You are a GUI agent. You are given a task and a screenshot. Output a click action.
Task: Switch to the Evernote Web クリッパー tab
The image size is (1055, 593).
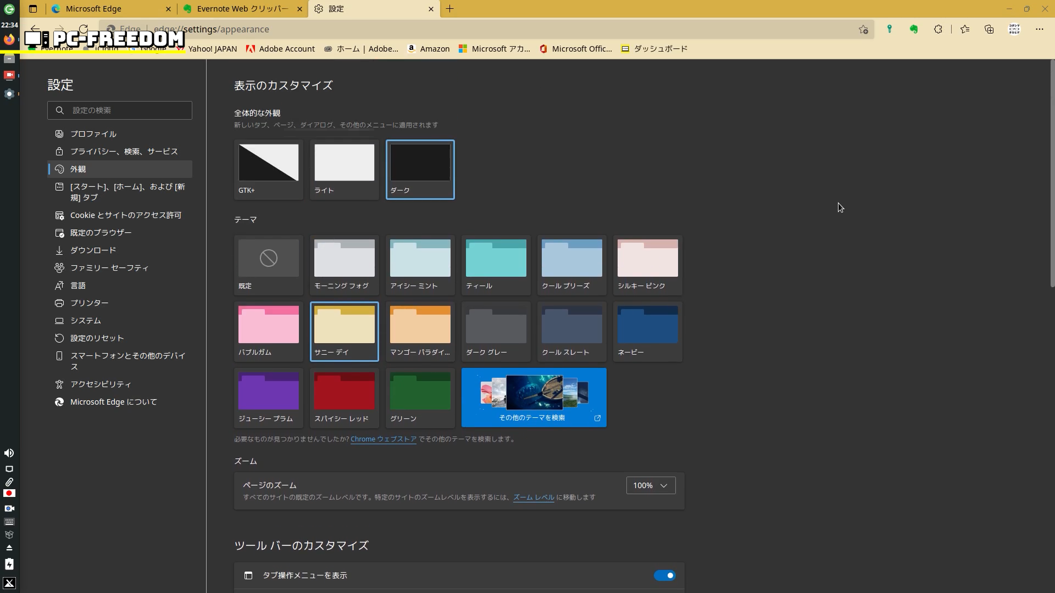click(242, 9)
